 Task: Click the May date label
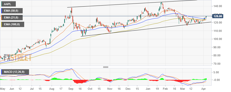(2, 89)
